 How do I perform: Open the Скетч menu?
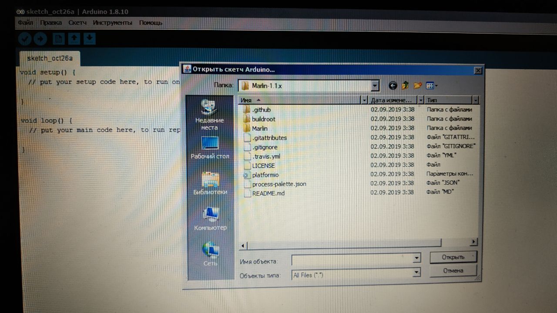point(77,23)
